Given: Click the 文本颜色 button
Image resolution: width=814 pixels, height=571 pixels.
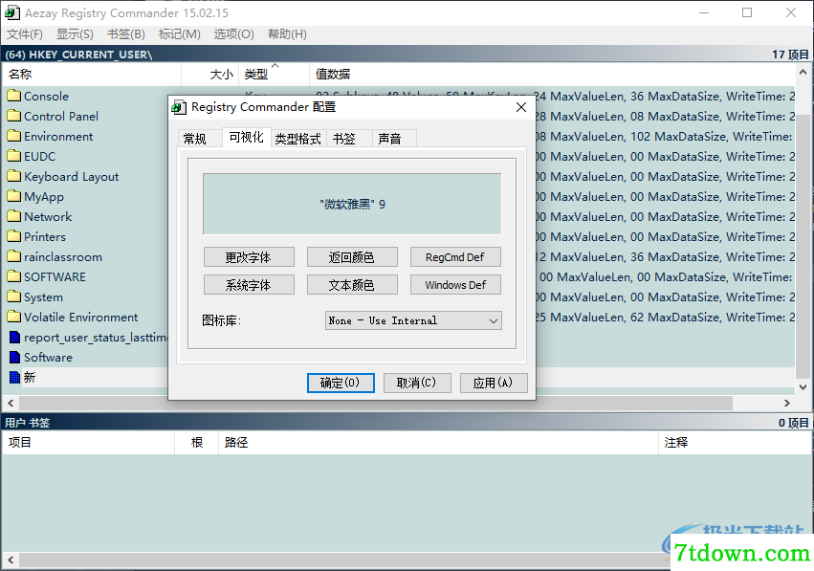Looking at the screenshot, I should click(352, 284).
